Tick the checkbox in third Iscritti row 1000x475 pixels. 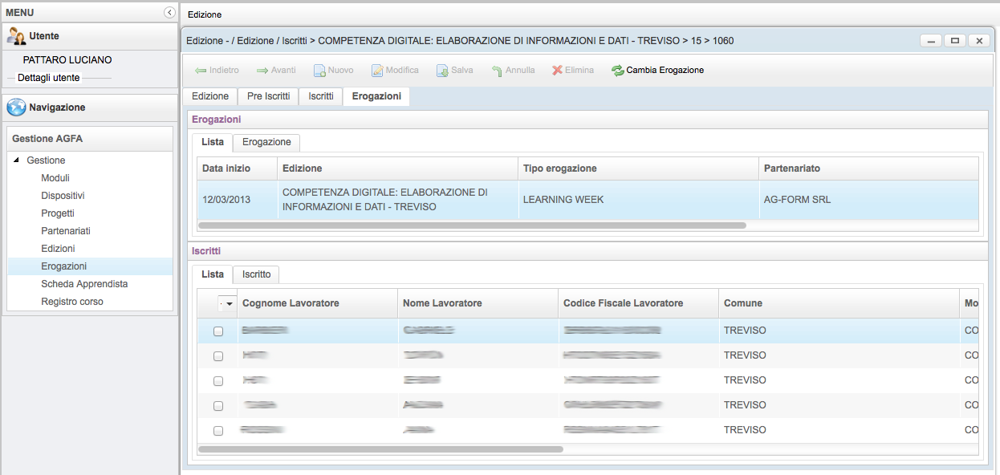[x=218, y=381]
